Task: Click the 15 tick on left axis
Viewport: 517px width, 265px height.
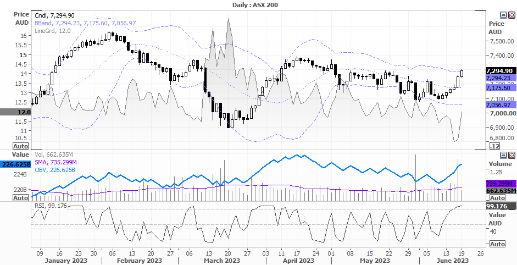Action: pyautogui.click(x=25, y=55)
